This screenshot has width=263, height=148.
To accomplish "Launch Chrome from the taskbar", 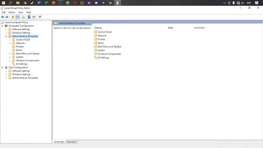I will (x=25, y=3).
